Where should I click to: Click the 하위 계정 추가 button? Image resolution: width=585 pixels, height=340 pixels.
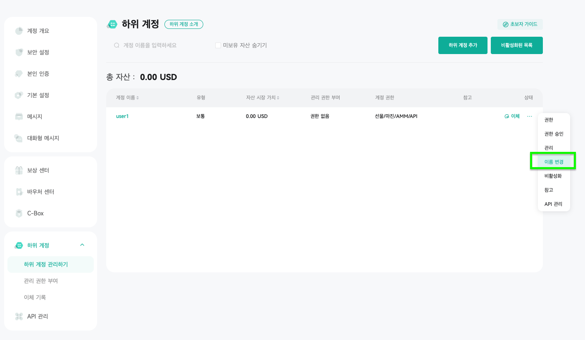[463, 45]
